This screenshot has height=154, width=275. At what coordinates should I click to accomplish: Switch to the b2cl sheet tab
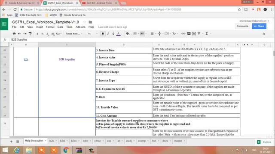coord(62,141)
